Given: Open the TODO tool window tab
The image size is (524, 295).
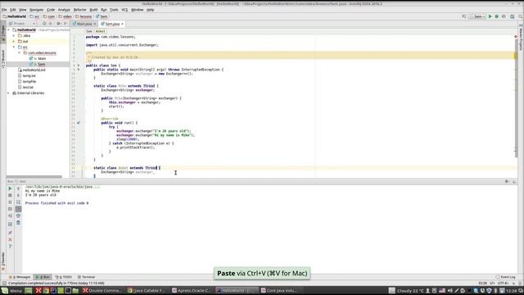Looking at the screenshot, I should pyautogui.click(x=64, y=277).
